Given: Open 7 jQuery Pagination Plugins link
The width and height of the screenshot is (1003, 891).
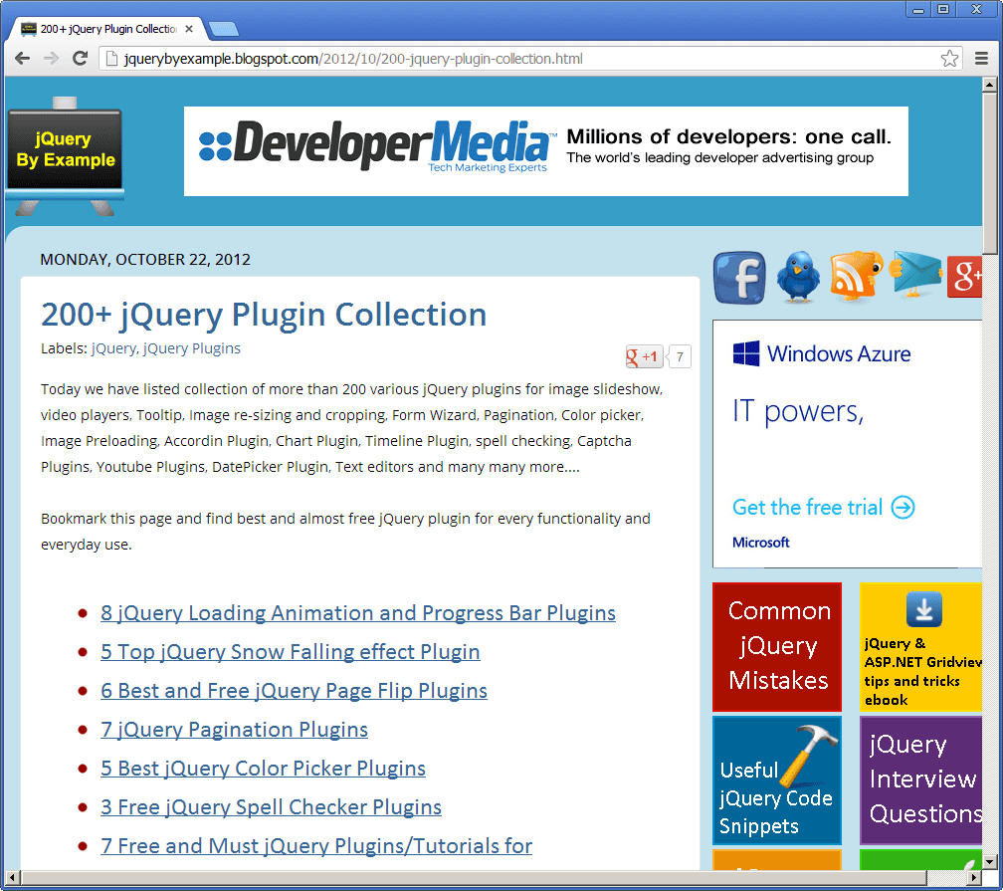Looking at the screenshot, I should click(x=234, y=729).
